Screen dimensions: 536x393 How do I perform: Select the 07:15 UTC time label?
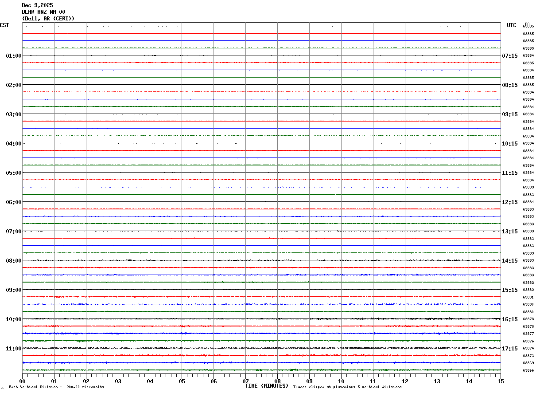click(509, 56)
